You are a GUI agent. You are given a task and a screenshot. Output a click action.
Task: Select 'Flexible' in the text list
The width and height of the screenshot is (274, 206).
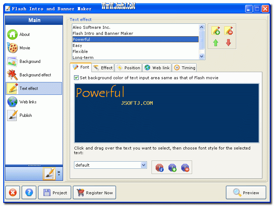click(136, 51)
